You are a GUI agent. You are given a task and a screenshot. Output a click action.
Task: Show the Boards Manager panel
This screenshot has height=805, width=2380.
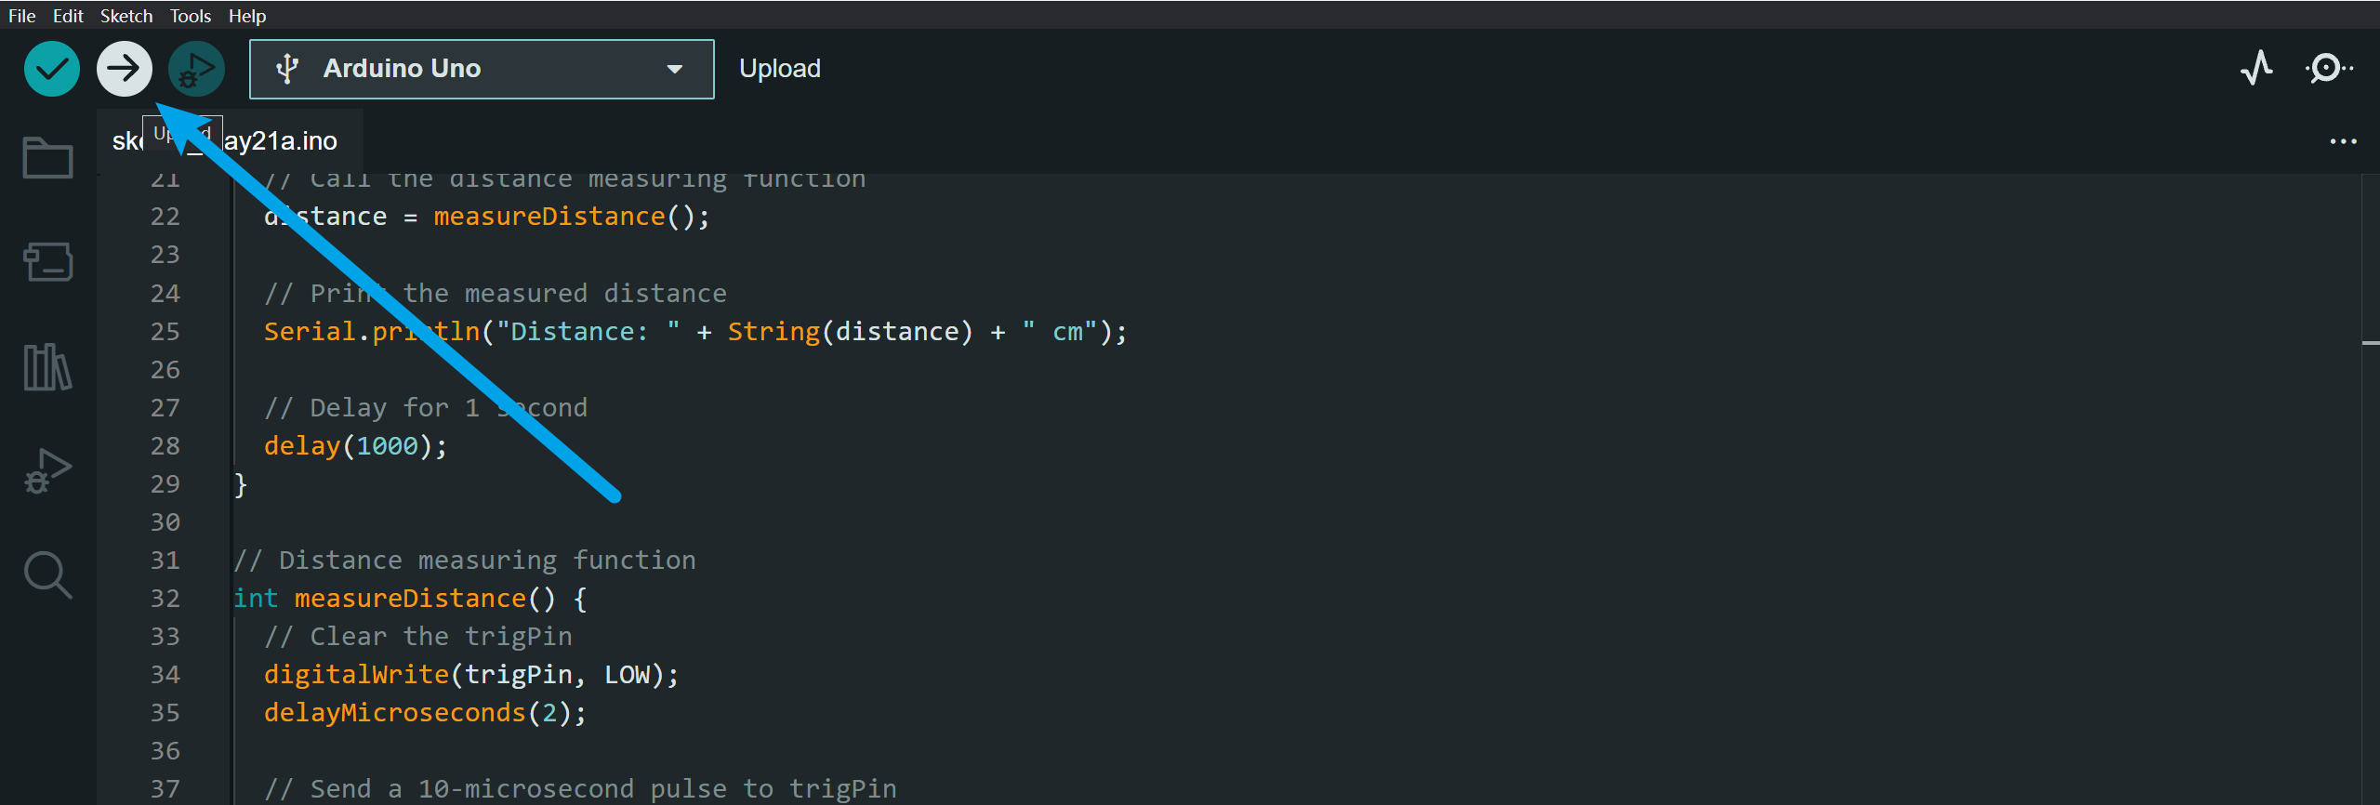point(47,262)
